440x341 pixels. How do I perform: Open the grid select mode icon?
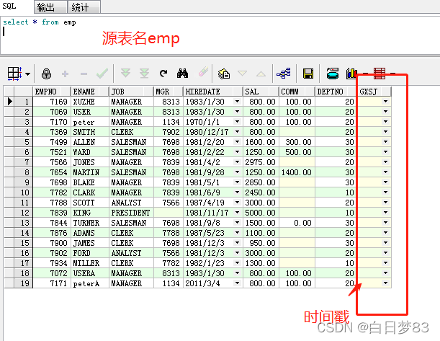point(14,74)
